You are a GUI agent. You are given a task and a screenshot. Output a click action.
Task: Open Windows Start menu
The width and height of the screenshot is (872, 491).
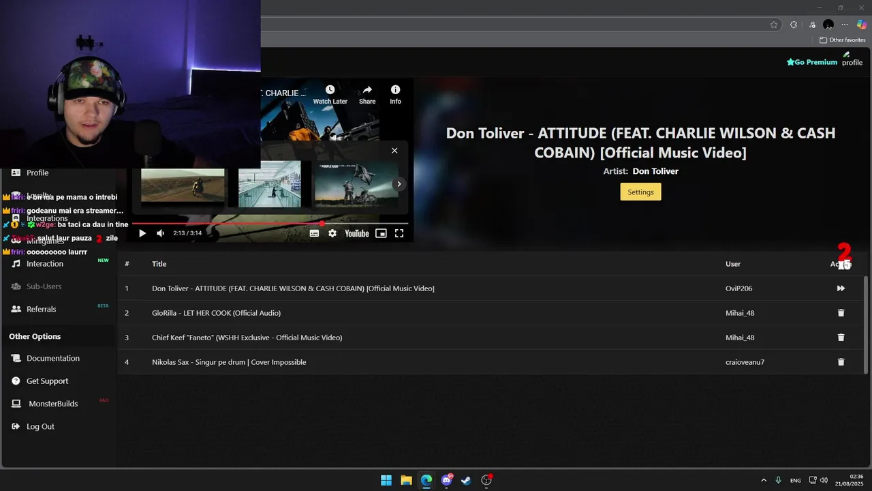pos(386,480)
